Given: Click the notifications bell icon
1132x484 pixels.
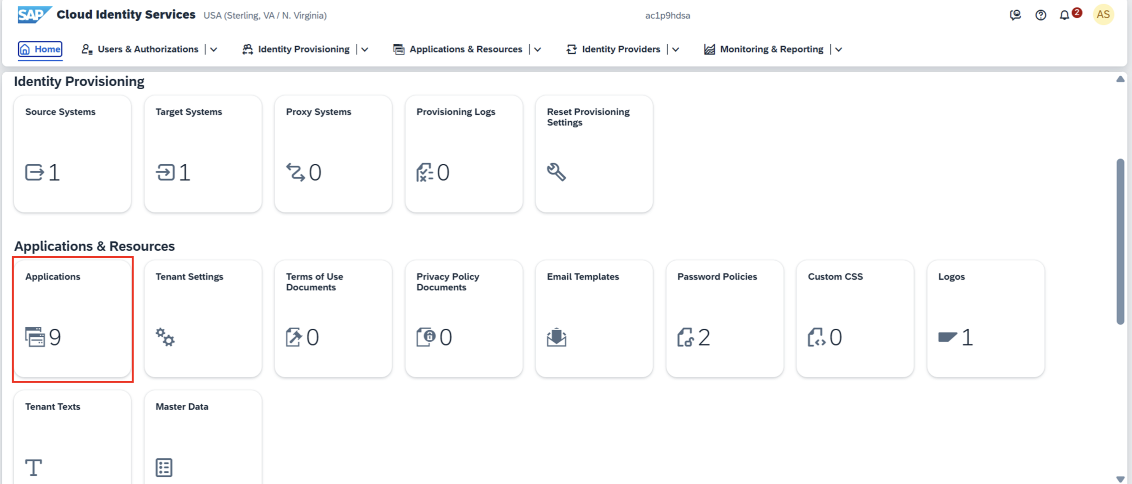Looking at the screenshot, I should 1064,15.
